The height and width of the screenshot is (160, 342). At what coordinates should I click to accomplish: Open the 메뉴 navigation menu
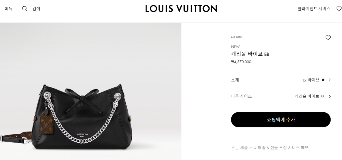9,9
